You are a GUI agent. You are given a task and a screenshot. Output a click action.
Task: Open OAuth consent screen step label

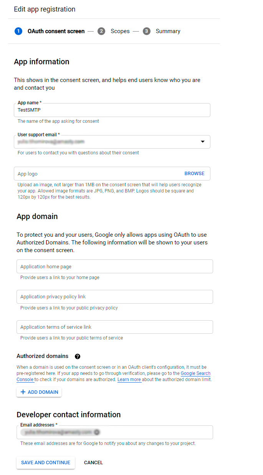click(56, 31)
